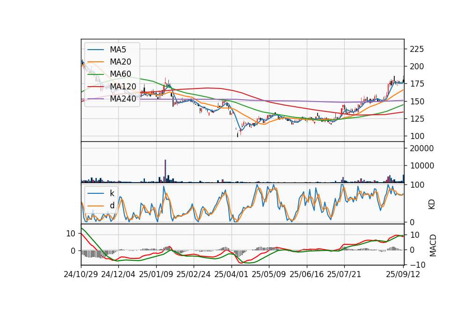This screenshot has width=449, height=323.
Task: Click the 25/09/12 date axis label
Action: 403,274
